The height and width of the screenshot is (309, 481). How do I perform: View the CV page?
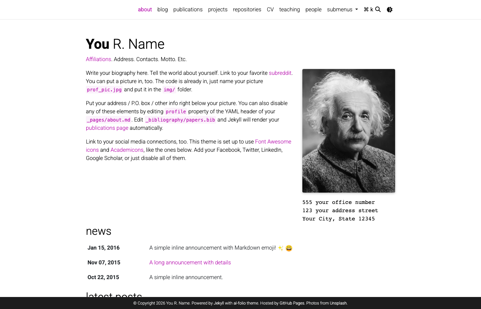coord(270,10)
